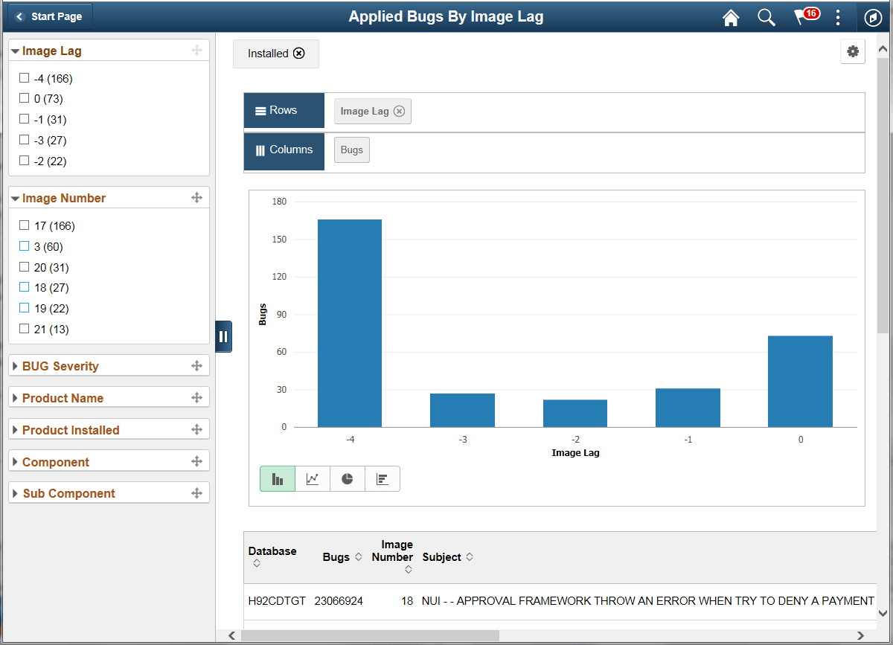Switch to line chart view

[313, 479]
